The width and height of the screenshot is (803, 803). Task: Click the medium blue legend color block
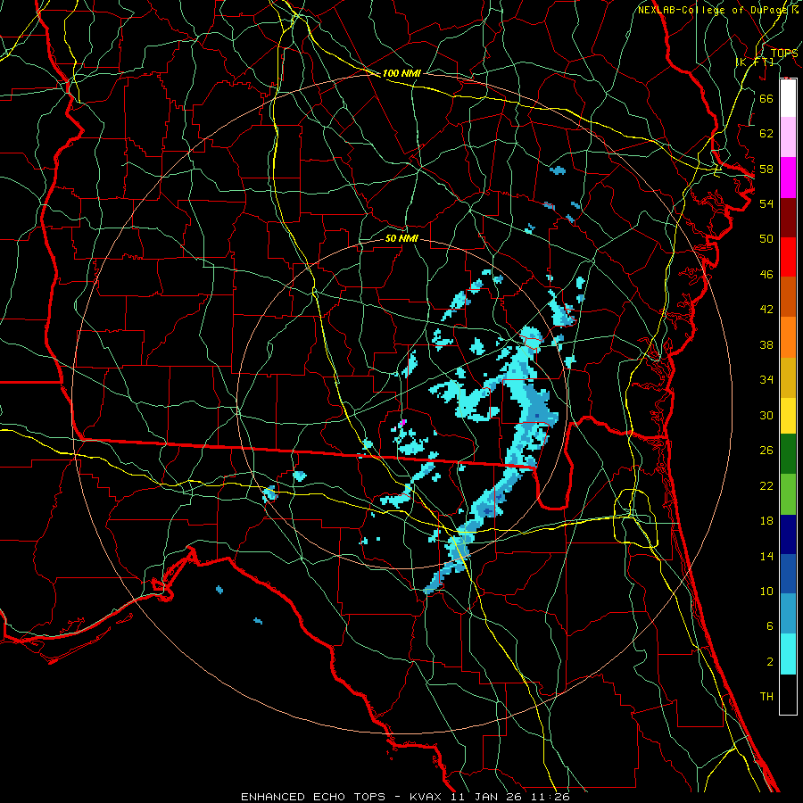pyautogui.click(x=788, y=574)
